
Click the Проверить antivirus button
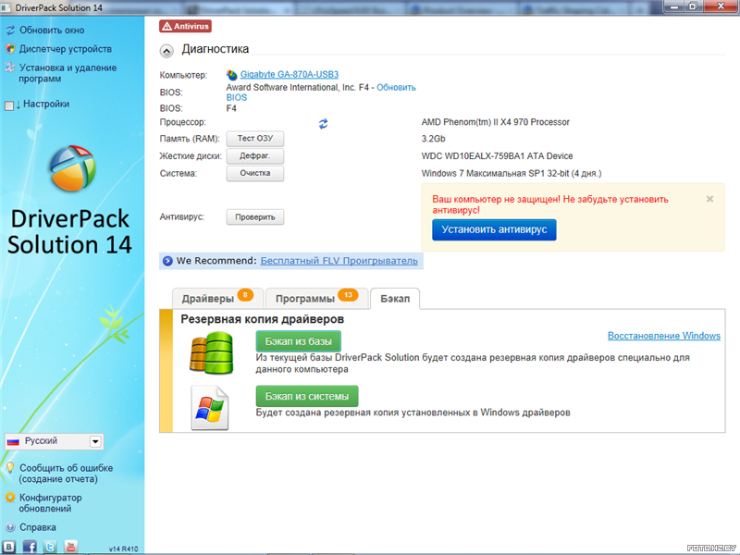coord(255,217)
